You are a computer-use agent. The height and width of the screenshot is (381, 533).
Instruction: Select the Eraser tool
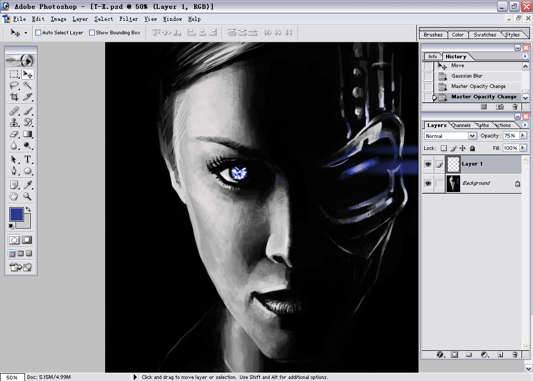click(14, 134)
